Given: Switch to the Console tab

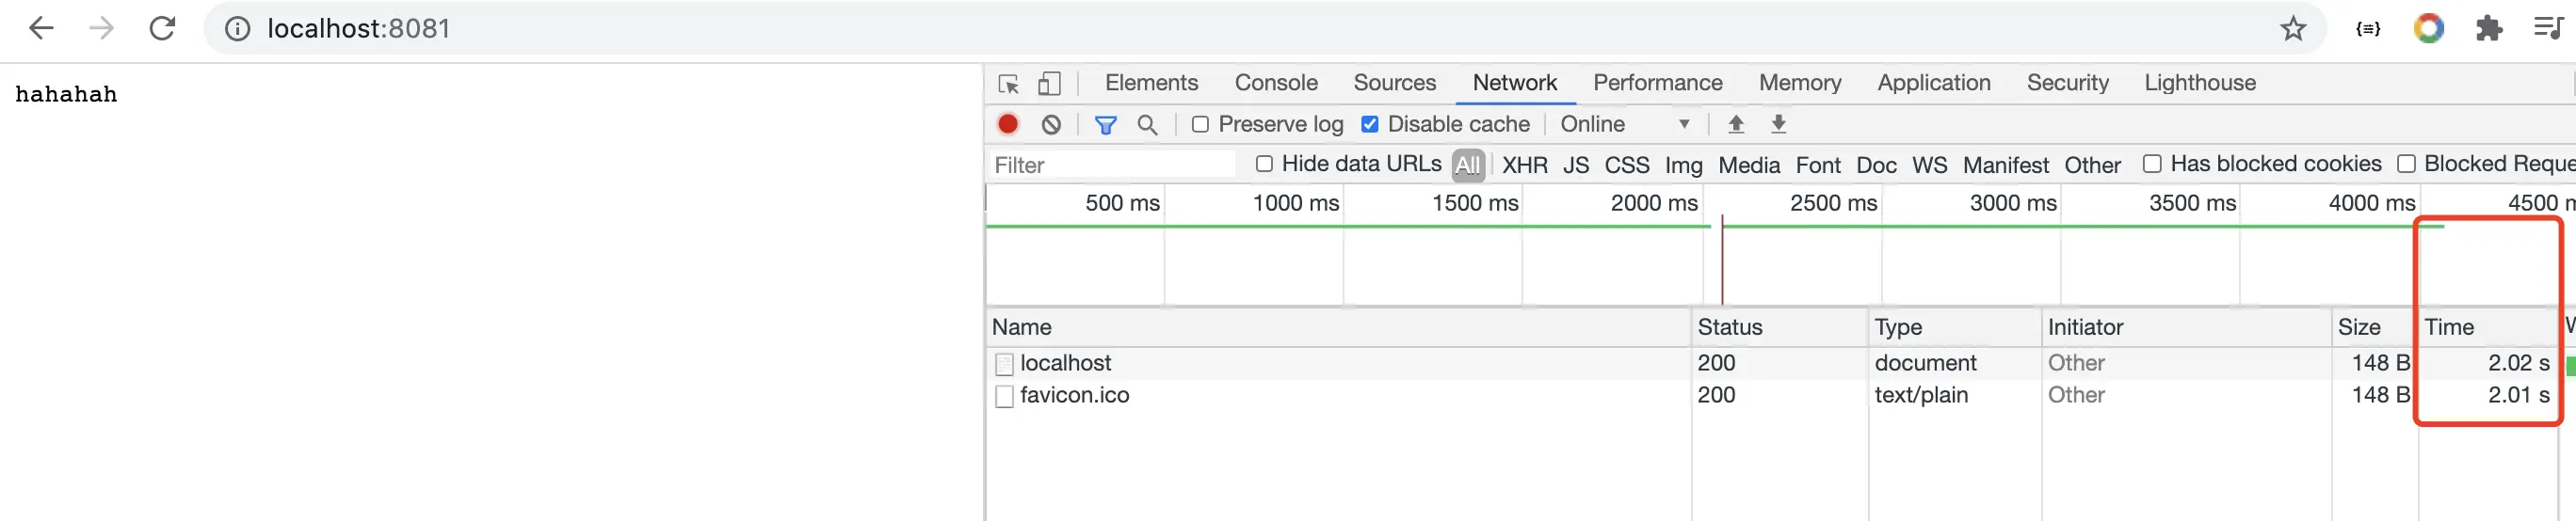Looking at the screenshot, I should pyautogui.click(x=1275, y=83).
